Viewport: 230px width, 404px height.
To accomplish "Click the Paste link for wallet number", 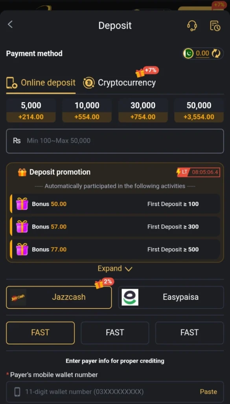I will point(208,391).
